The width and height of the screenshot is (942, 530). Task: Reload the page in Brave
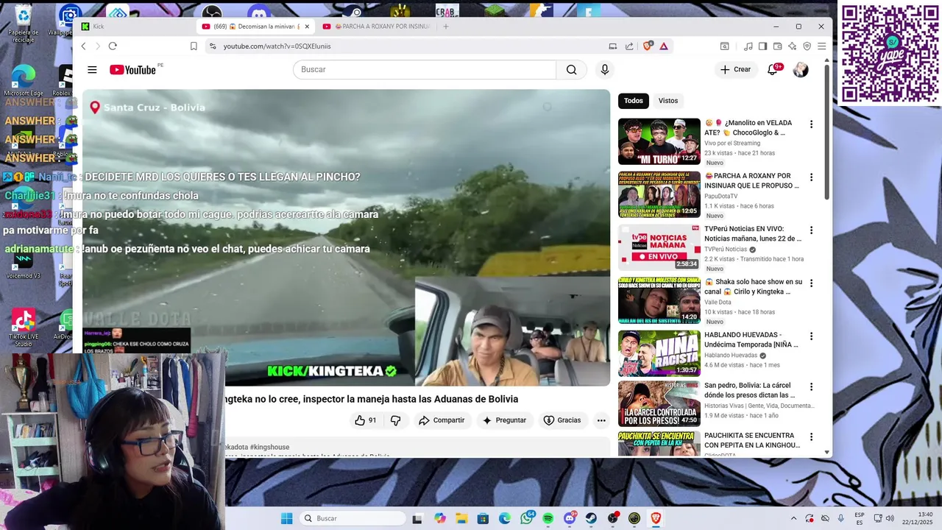[x=113, y=46]
